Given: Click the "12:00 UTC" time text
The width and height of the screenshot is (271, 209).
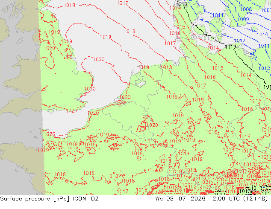Looking at the screenshot, I should (224, 199).
